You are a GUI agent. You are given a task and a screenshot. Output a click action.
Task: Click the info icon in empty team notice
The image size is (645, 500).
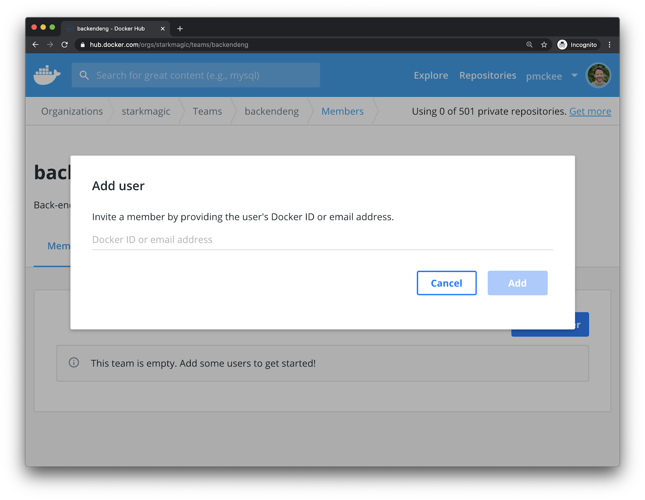(74, 362)
